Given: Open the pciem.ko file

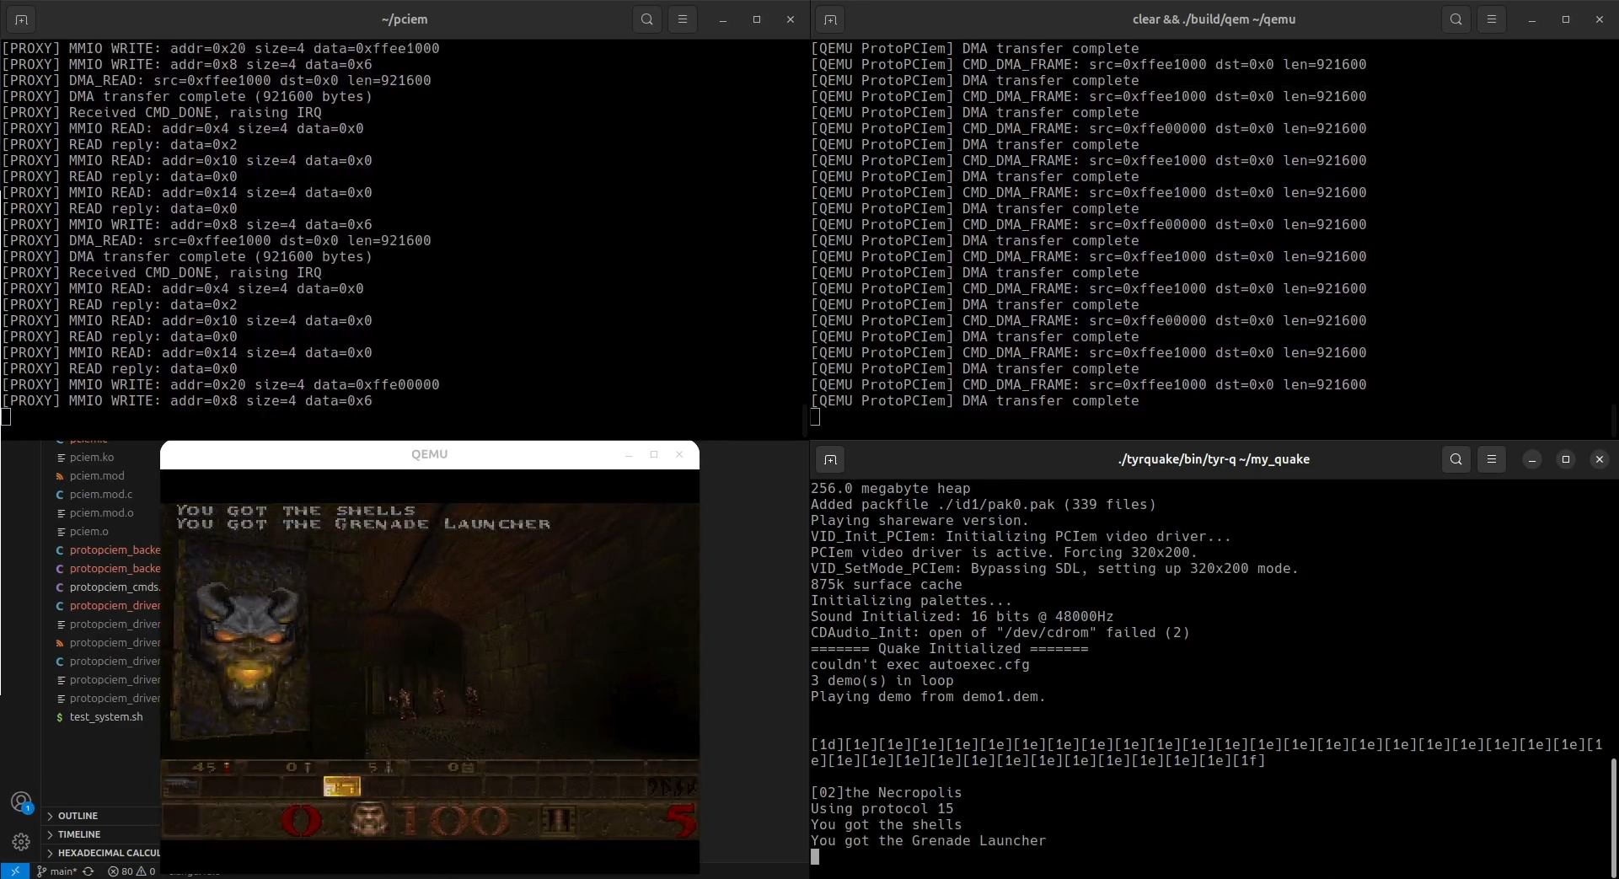Looking at the screenshot, I should pyautogui.click(x=92, y=458).
